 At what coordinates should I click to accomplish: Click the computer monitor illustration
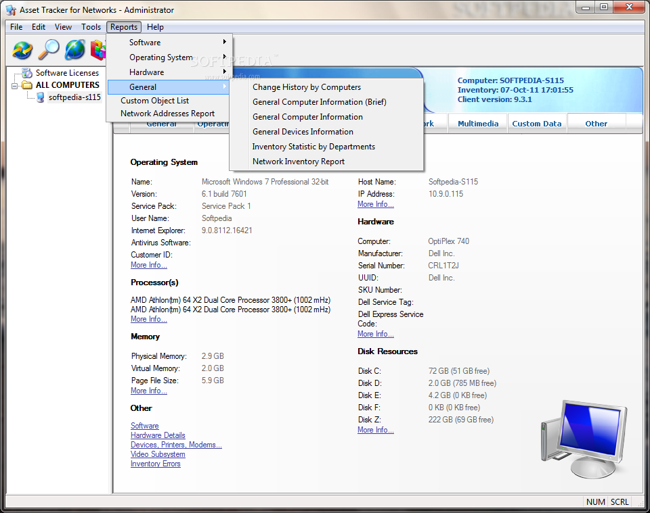583,439
